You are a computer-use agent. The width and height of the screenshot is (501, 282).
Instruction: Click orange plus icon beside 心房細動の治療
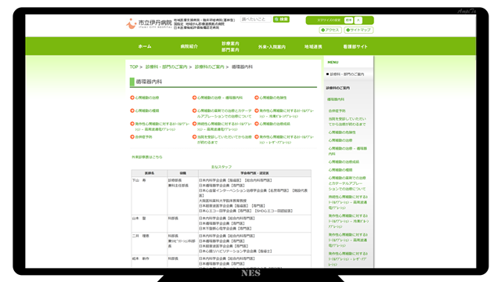(x=132, y=97)
